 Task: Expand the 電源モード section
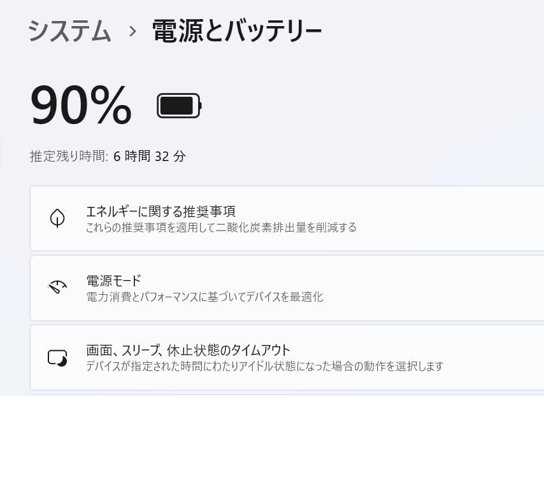[x=285, y=288]
